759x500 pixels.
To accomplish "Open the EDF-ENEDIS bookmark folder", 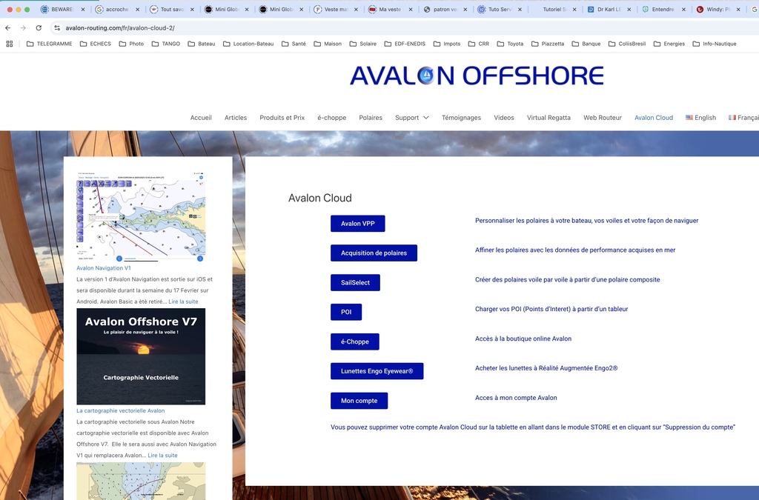I will (405, 44).
